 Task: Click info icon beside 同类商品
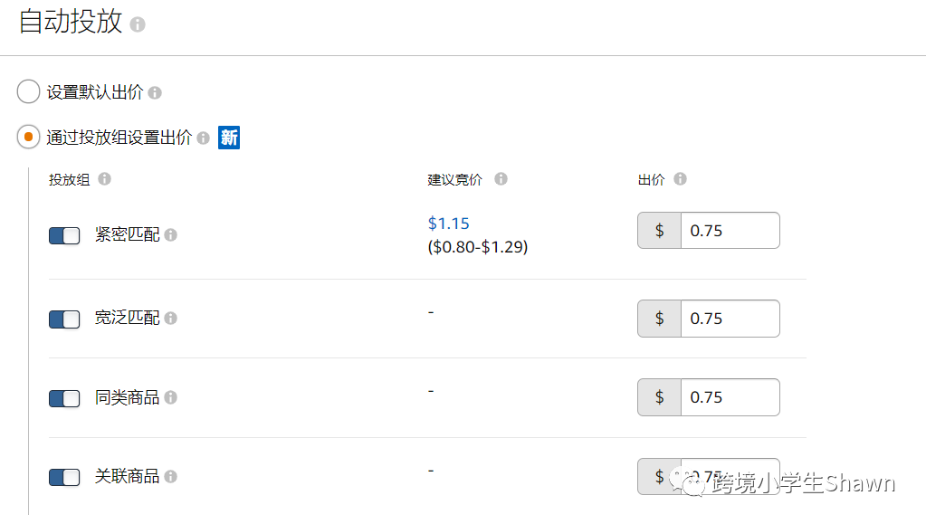tap(171, 398)
